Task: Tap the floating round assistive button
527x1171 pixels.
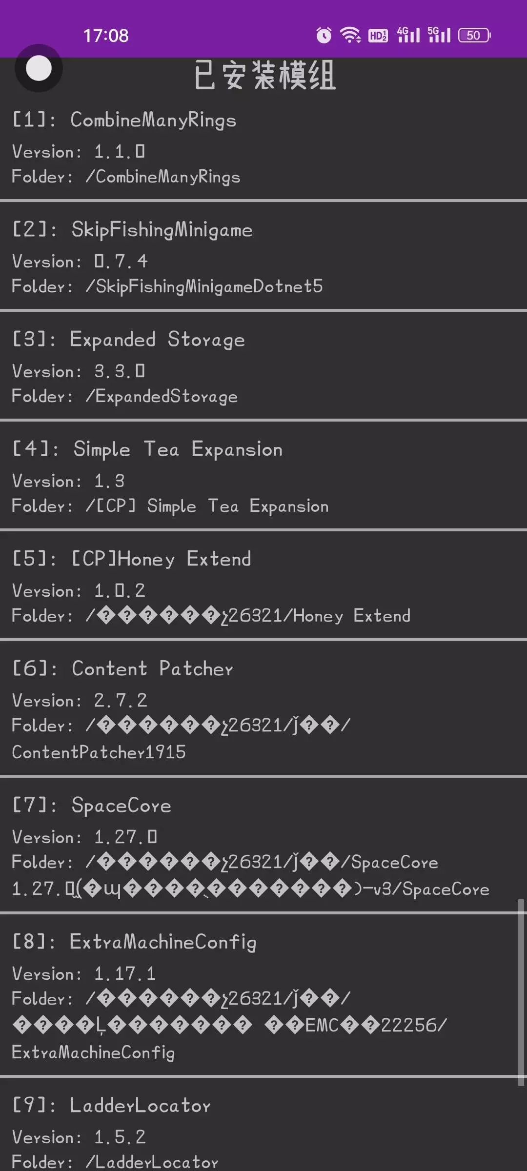Action: [39, 68]
